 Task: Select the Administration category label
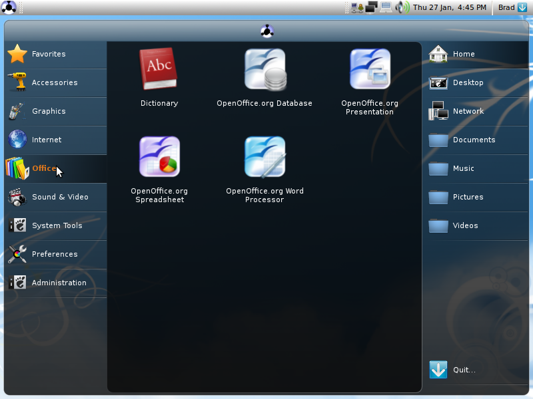[59, 283]
